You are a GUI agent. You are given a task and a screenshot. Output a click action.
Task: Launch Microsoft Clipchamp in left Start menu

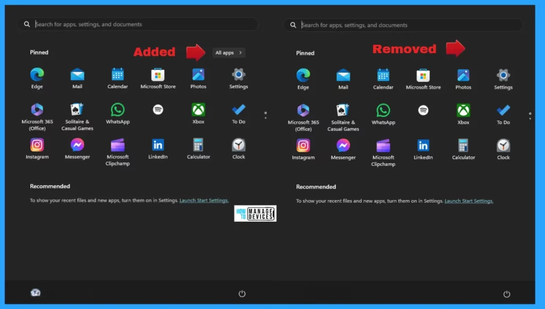click(x=118, y=152)
